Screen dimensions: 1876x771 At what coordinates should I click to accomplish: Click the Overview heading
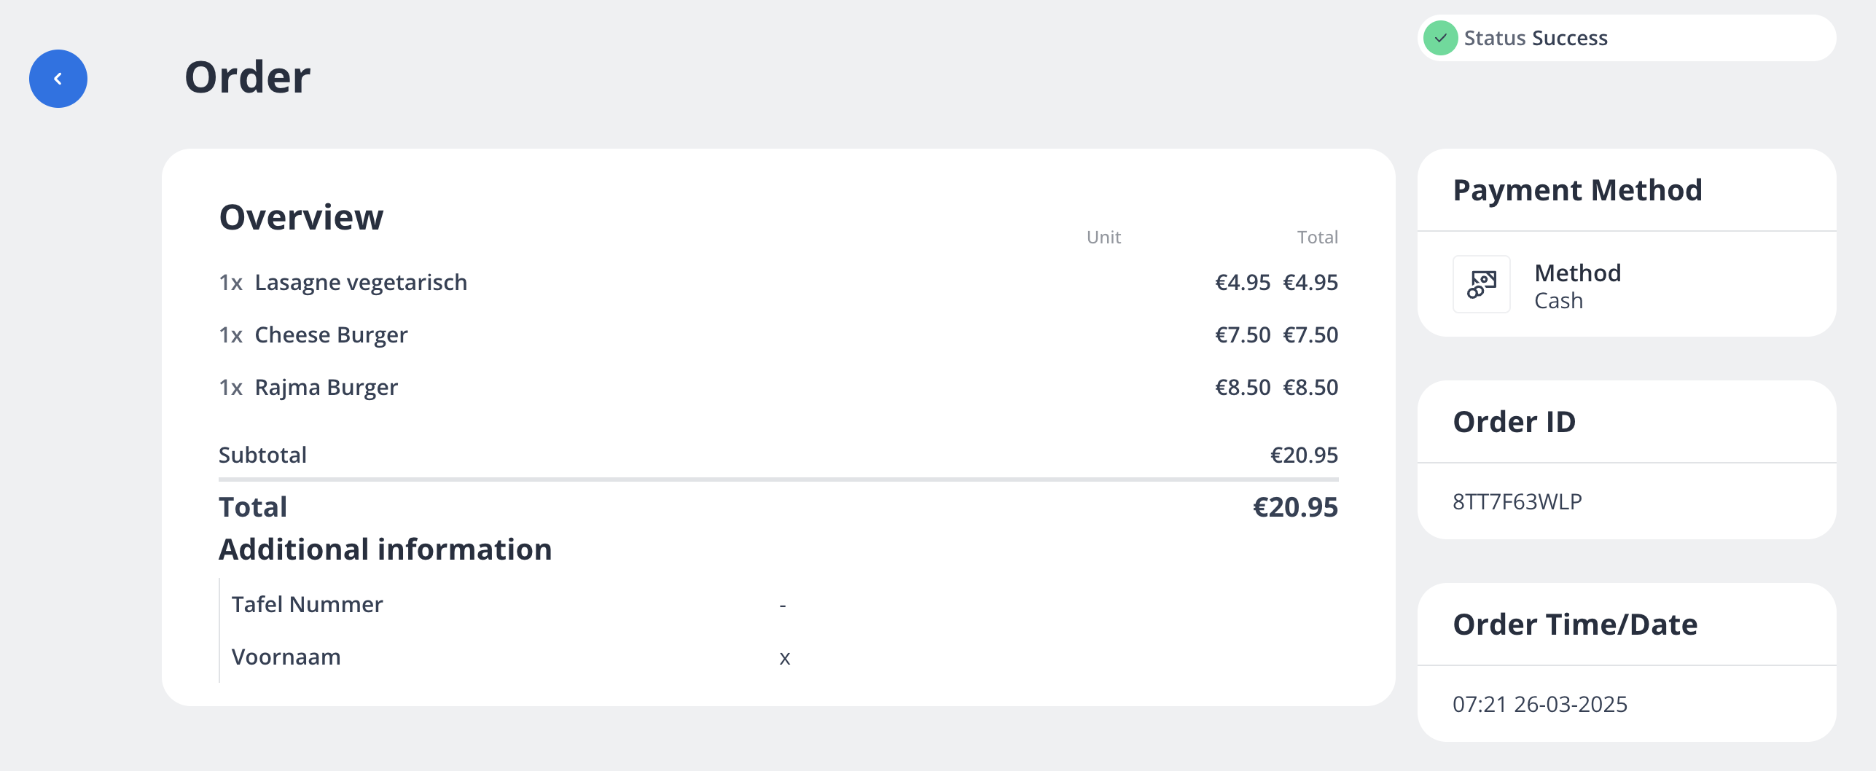pos(301,217)
